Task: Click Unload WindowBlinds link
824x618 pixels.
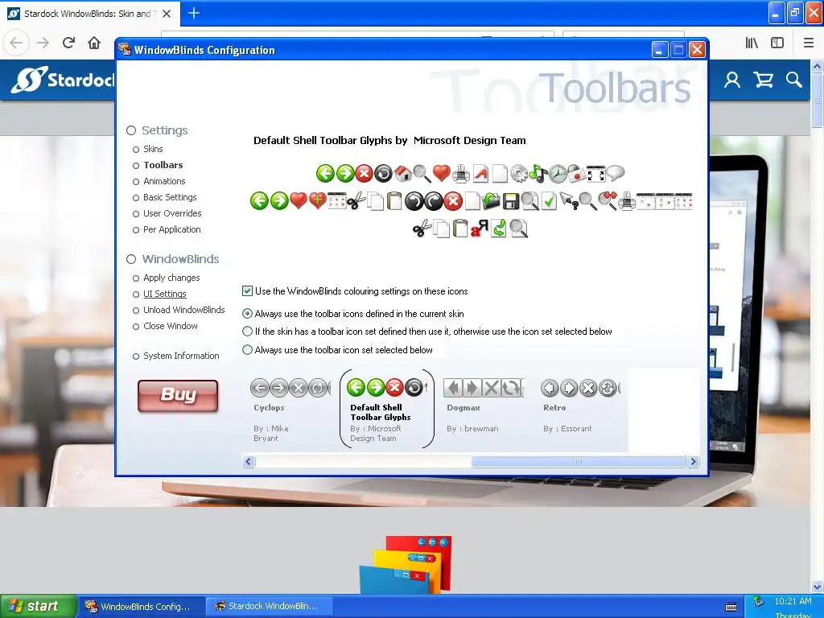Action: click(x=184, y=310)
